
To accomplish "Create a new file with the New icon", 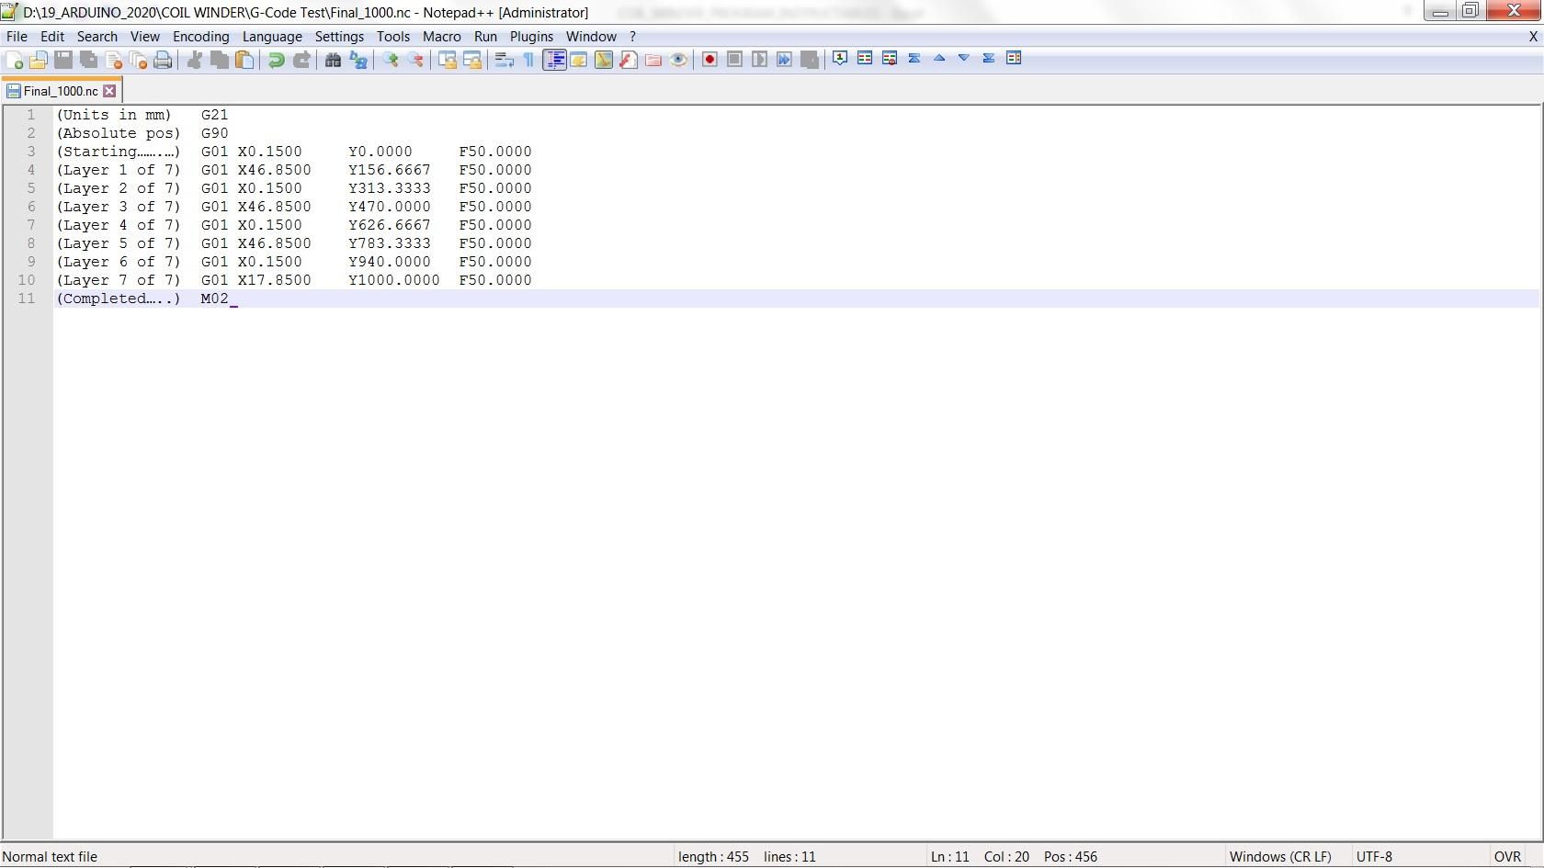I will click(x=15, y=60).
